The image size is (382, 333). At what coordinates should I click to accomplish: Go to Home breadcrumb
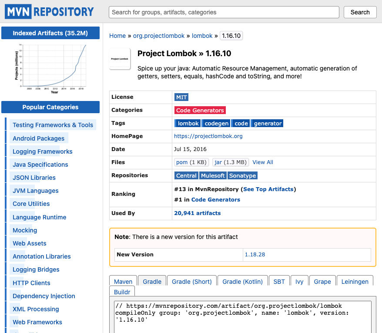pos(117,36)
